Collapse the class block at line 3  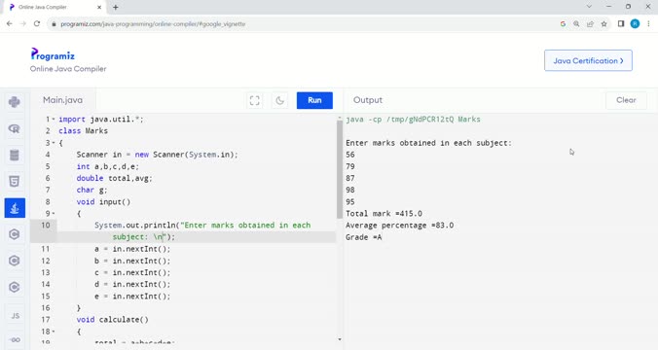[x=54, y=143]
